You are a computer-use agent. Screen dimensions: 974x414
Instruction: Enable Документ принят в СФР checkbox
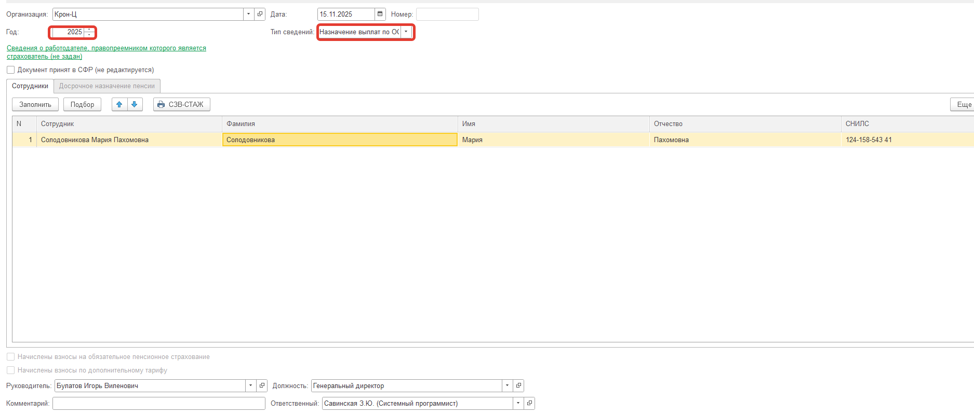point(10,70)
